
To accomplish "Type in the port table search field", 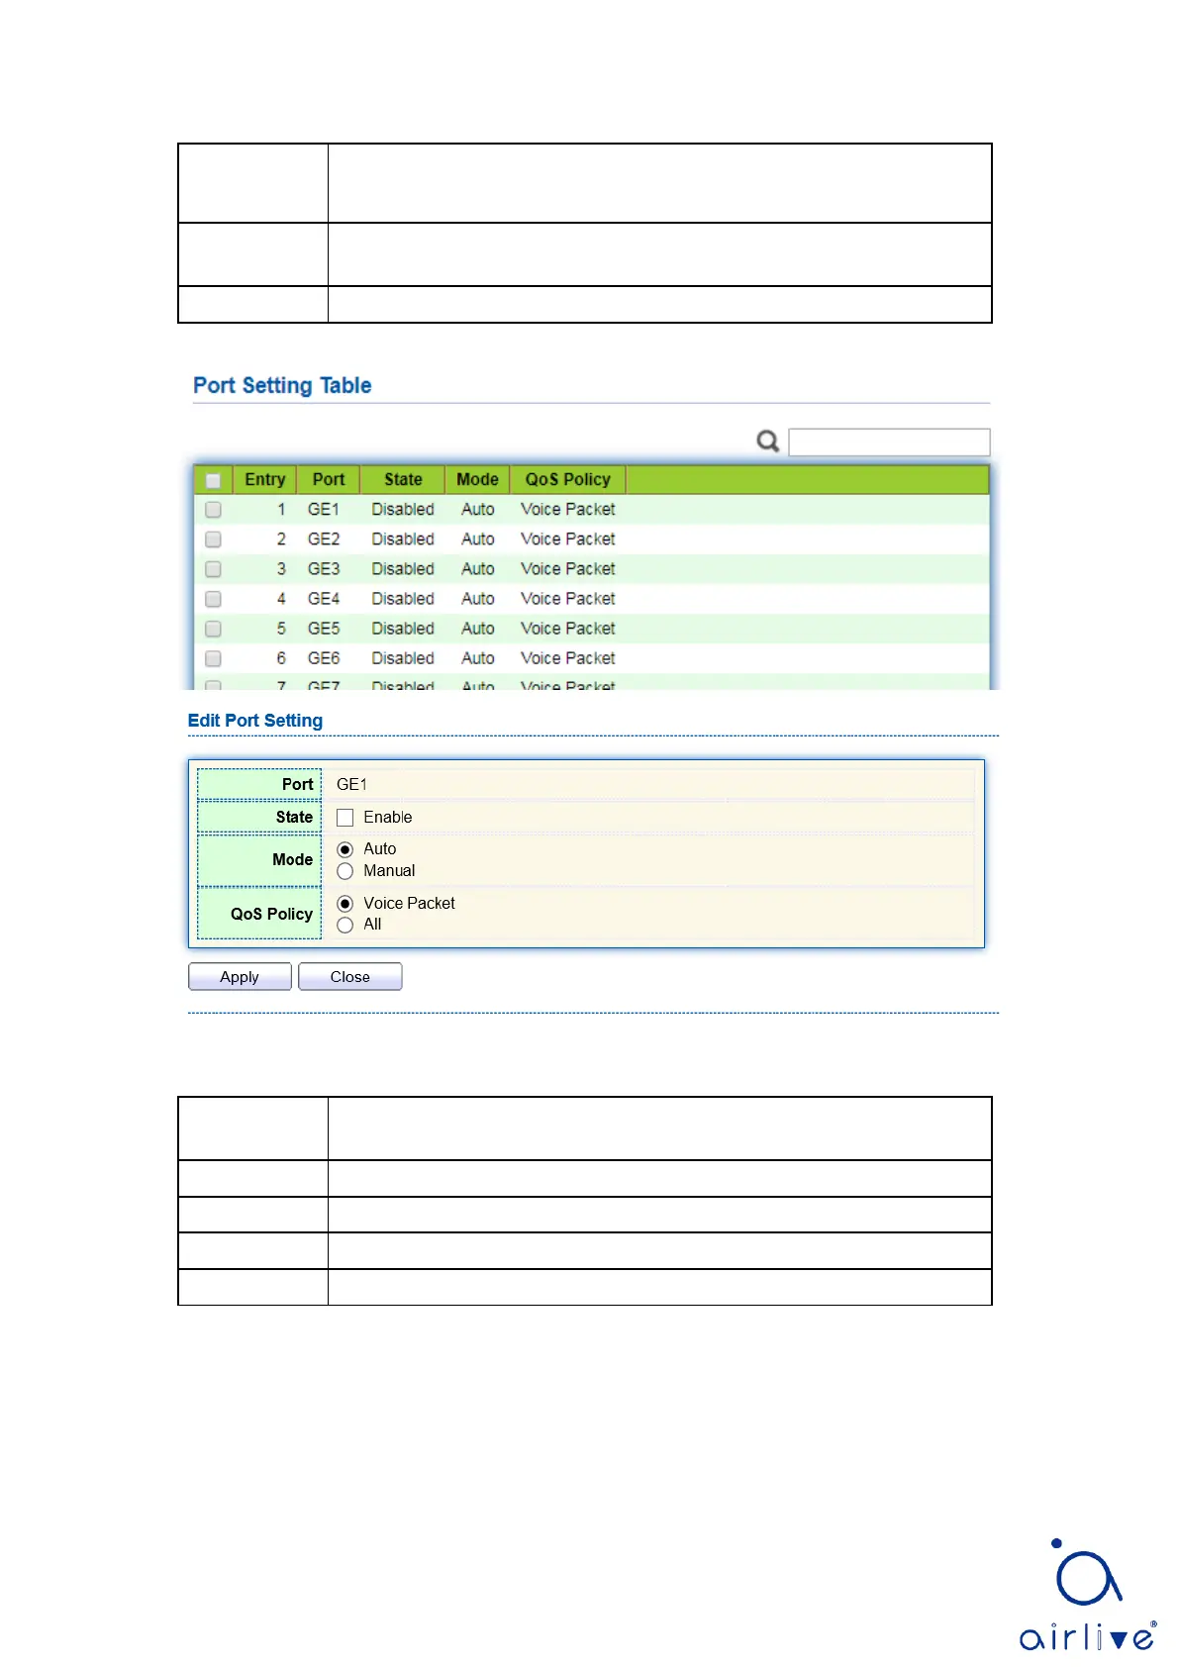I will coord(888,442).
